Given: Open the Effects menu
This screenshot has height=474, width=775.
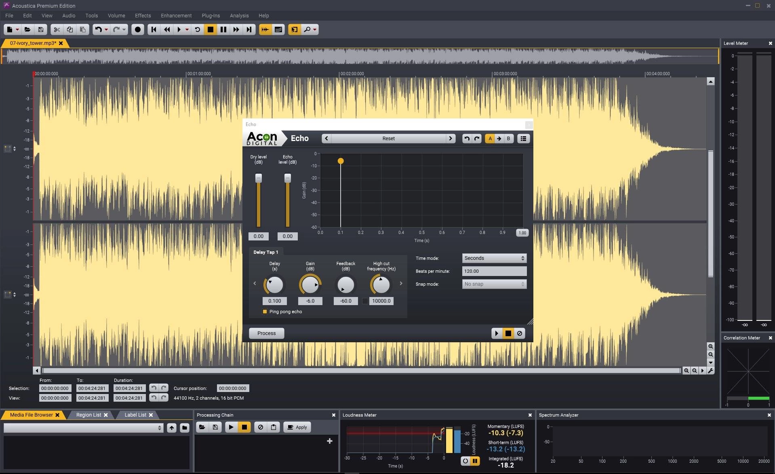Looking at the screenshot, I should pyautogui.click(x=143, y=16).
